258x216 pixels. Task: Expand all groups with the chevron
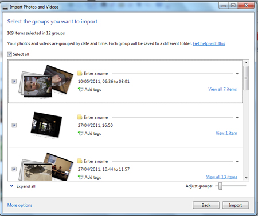pos(11,186)
